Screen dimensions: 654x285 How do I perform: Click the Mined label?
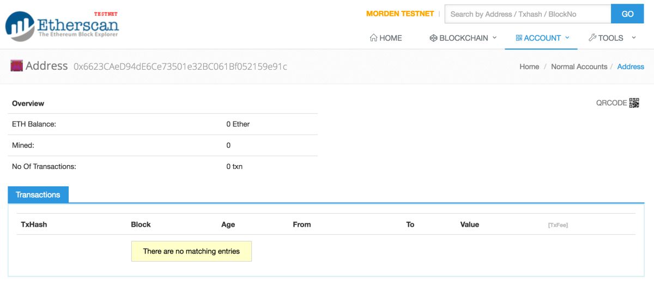click(x=23, y=145)
